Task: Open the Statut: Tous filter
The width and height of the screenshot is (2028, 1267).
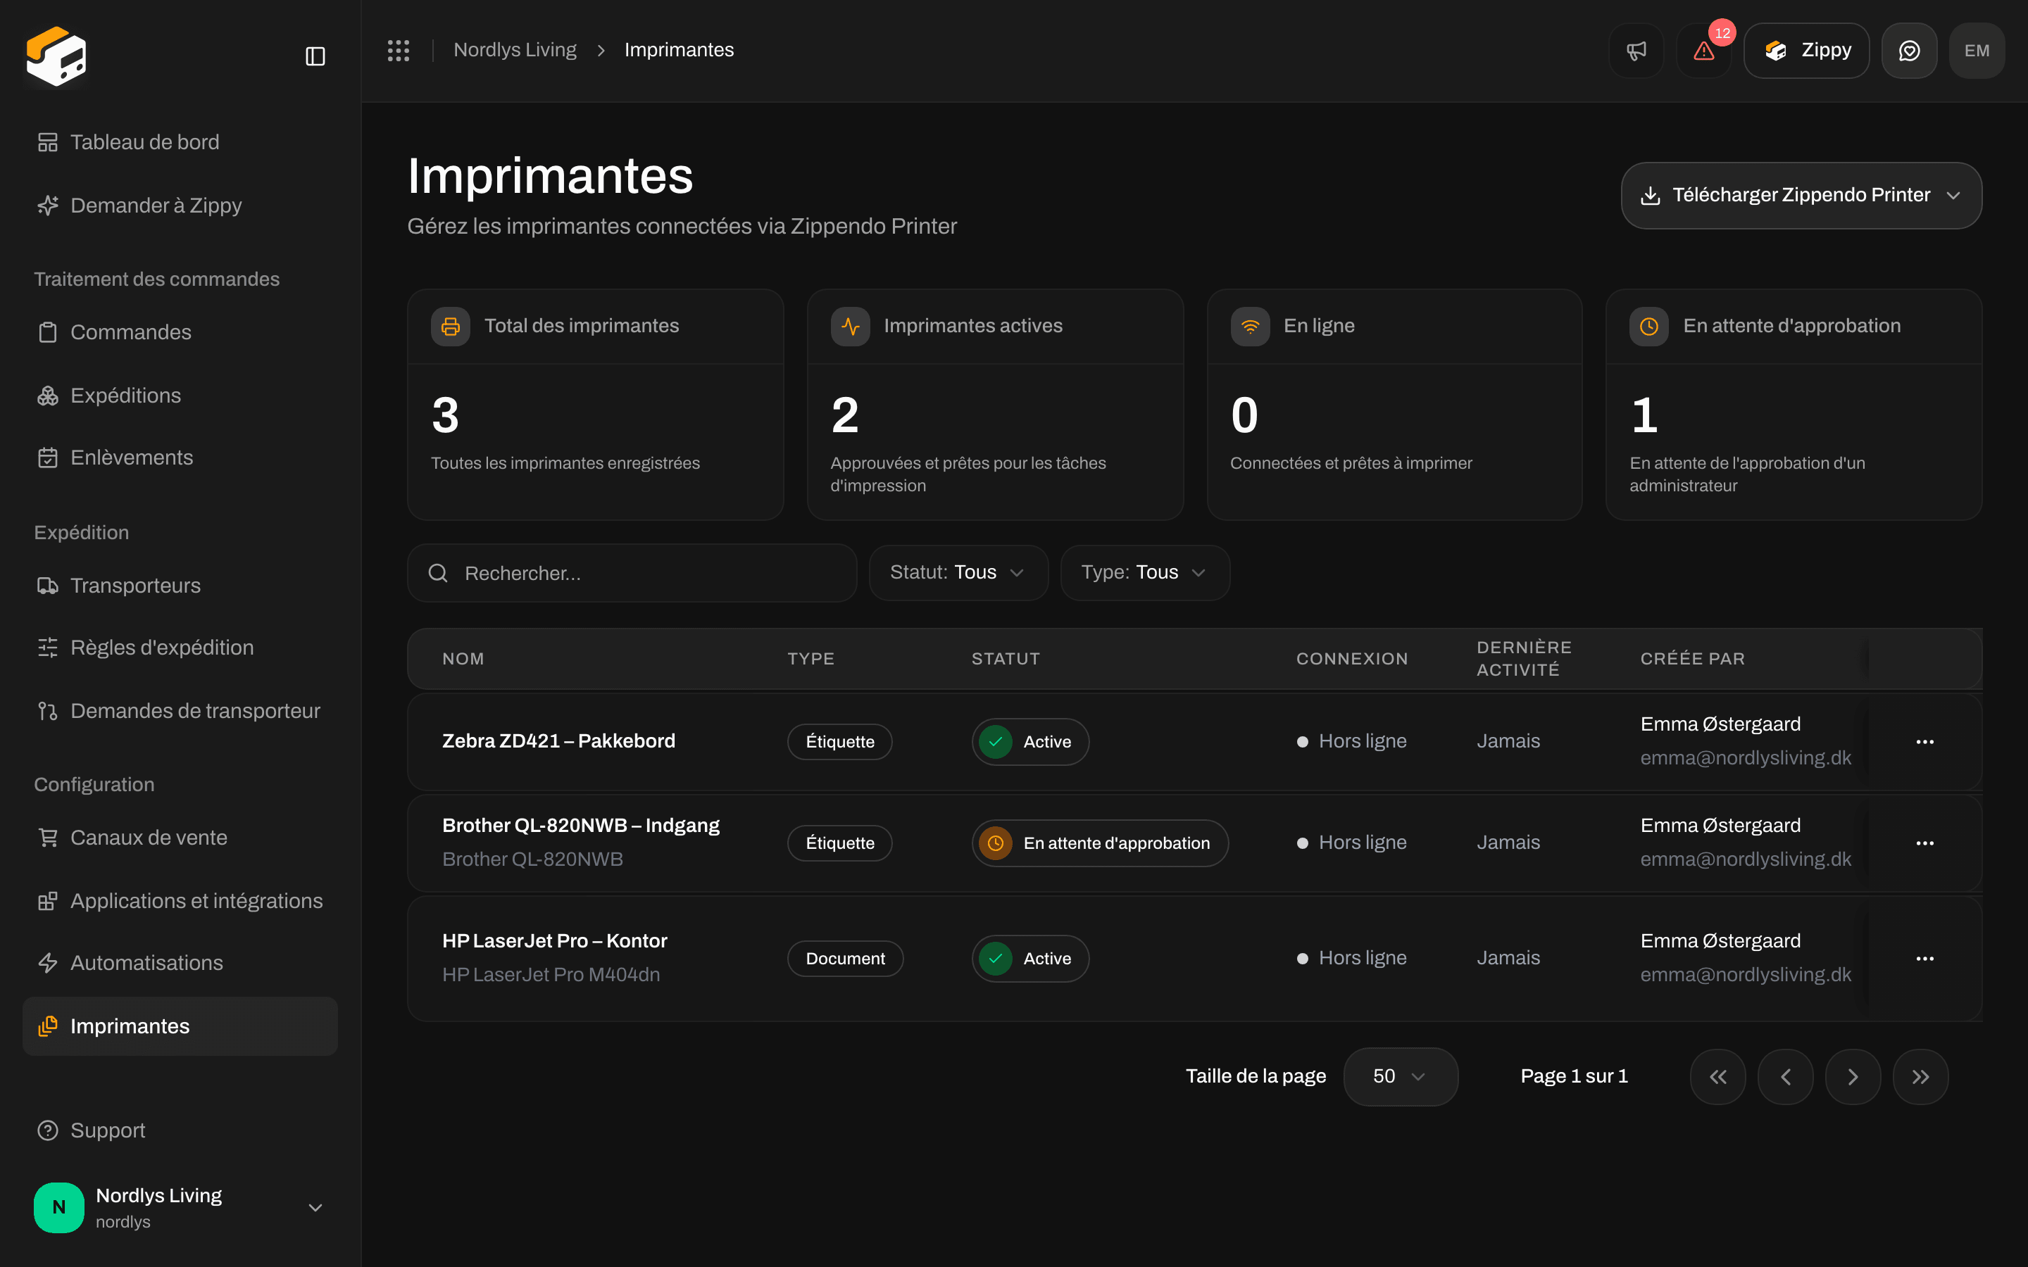Action: pyautogui.click(x=958, y=573)
